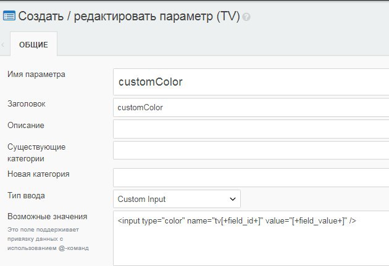Focus the Существующие категории field
This screenshot has height=266, width=389.
251,150
